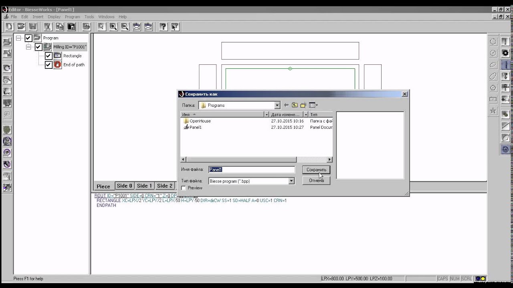Click the black gear icon in right toolbar
Viewport: 513px width, 288px height.
tap(506, 53)
